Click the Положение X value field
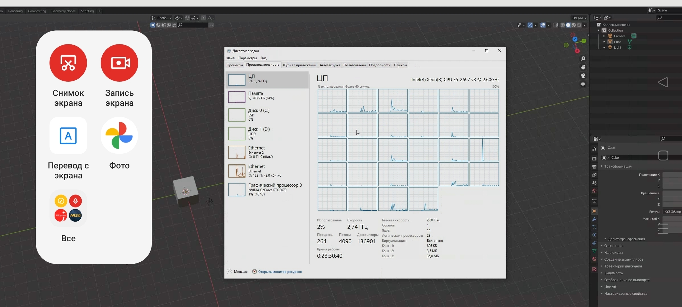The height and width of the screenshot is (307, 682). tap(672, 175)
